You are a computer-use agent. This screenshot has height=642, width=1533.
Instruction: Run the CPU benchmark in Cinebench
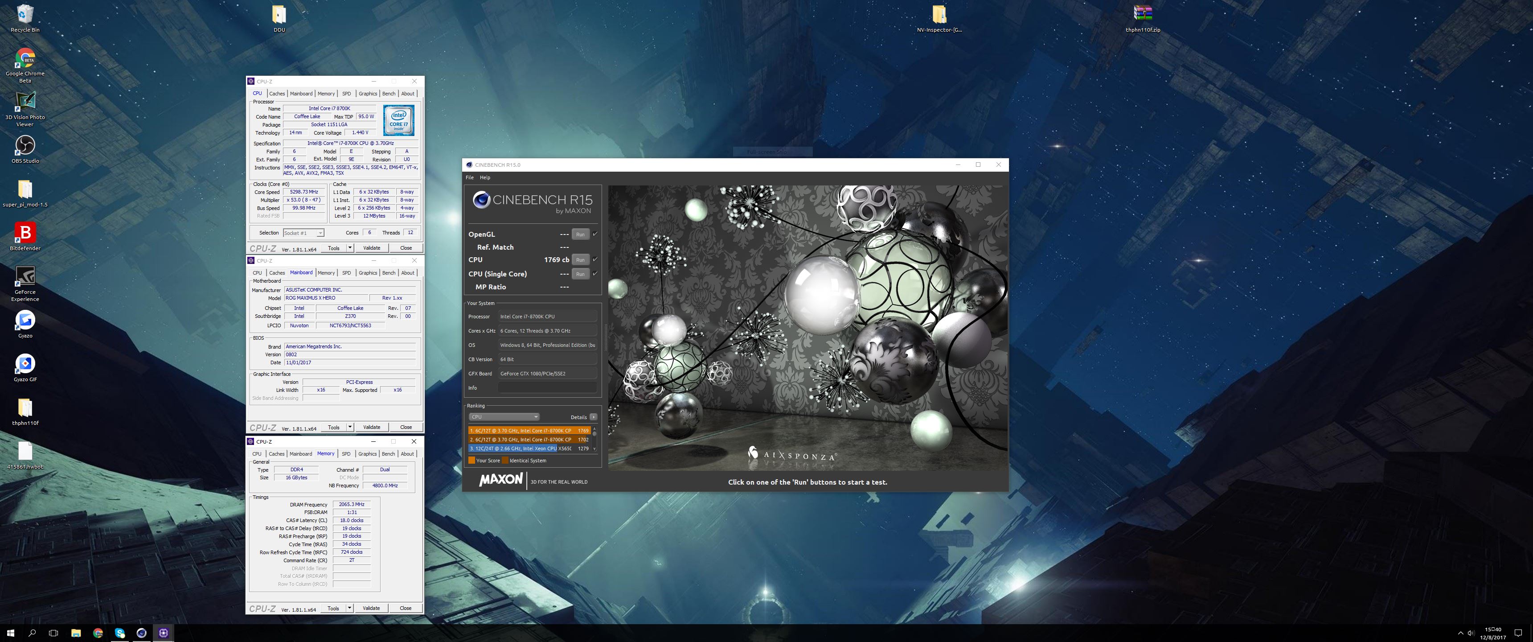click(580, 259)
